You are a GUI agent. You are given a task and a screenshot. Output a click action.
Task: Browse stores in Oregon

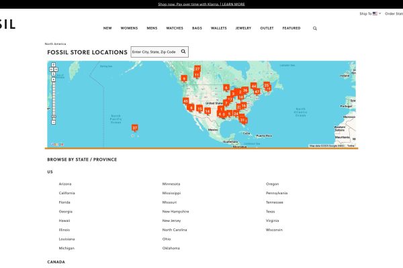272,184
